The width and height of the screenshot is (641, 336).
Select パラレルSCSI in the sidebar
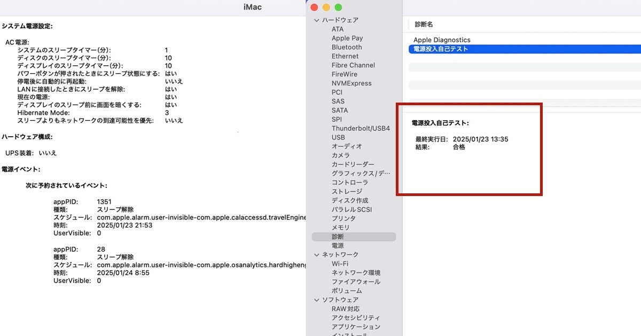(x=351, y=210)
